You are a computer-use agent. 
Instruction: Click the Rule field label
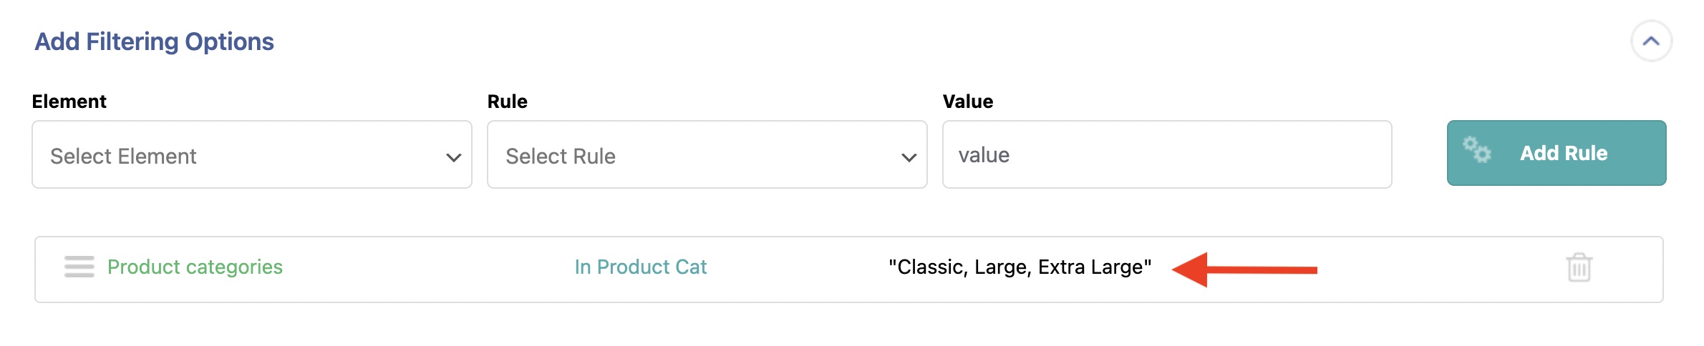coord(507,102)
